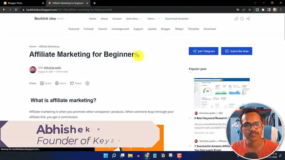Share post on WhatsApp
This screenshot has height=160, width=285.
coord(61,83)
